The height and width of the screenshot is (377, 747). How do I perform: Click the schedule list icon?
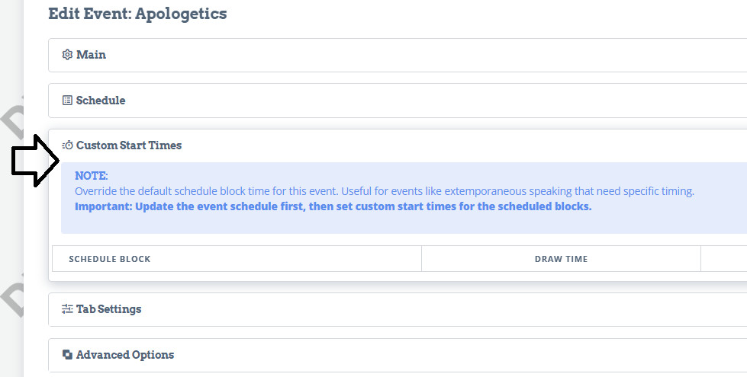coord(67,101)
